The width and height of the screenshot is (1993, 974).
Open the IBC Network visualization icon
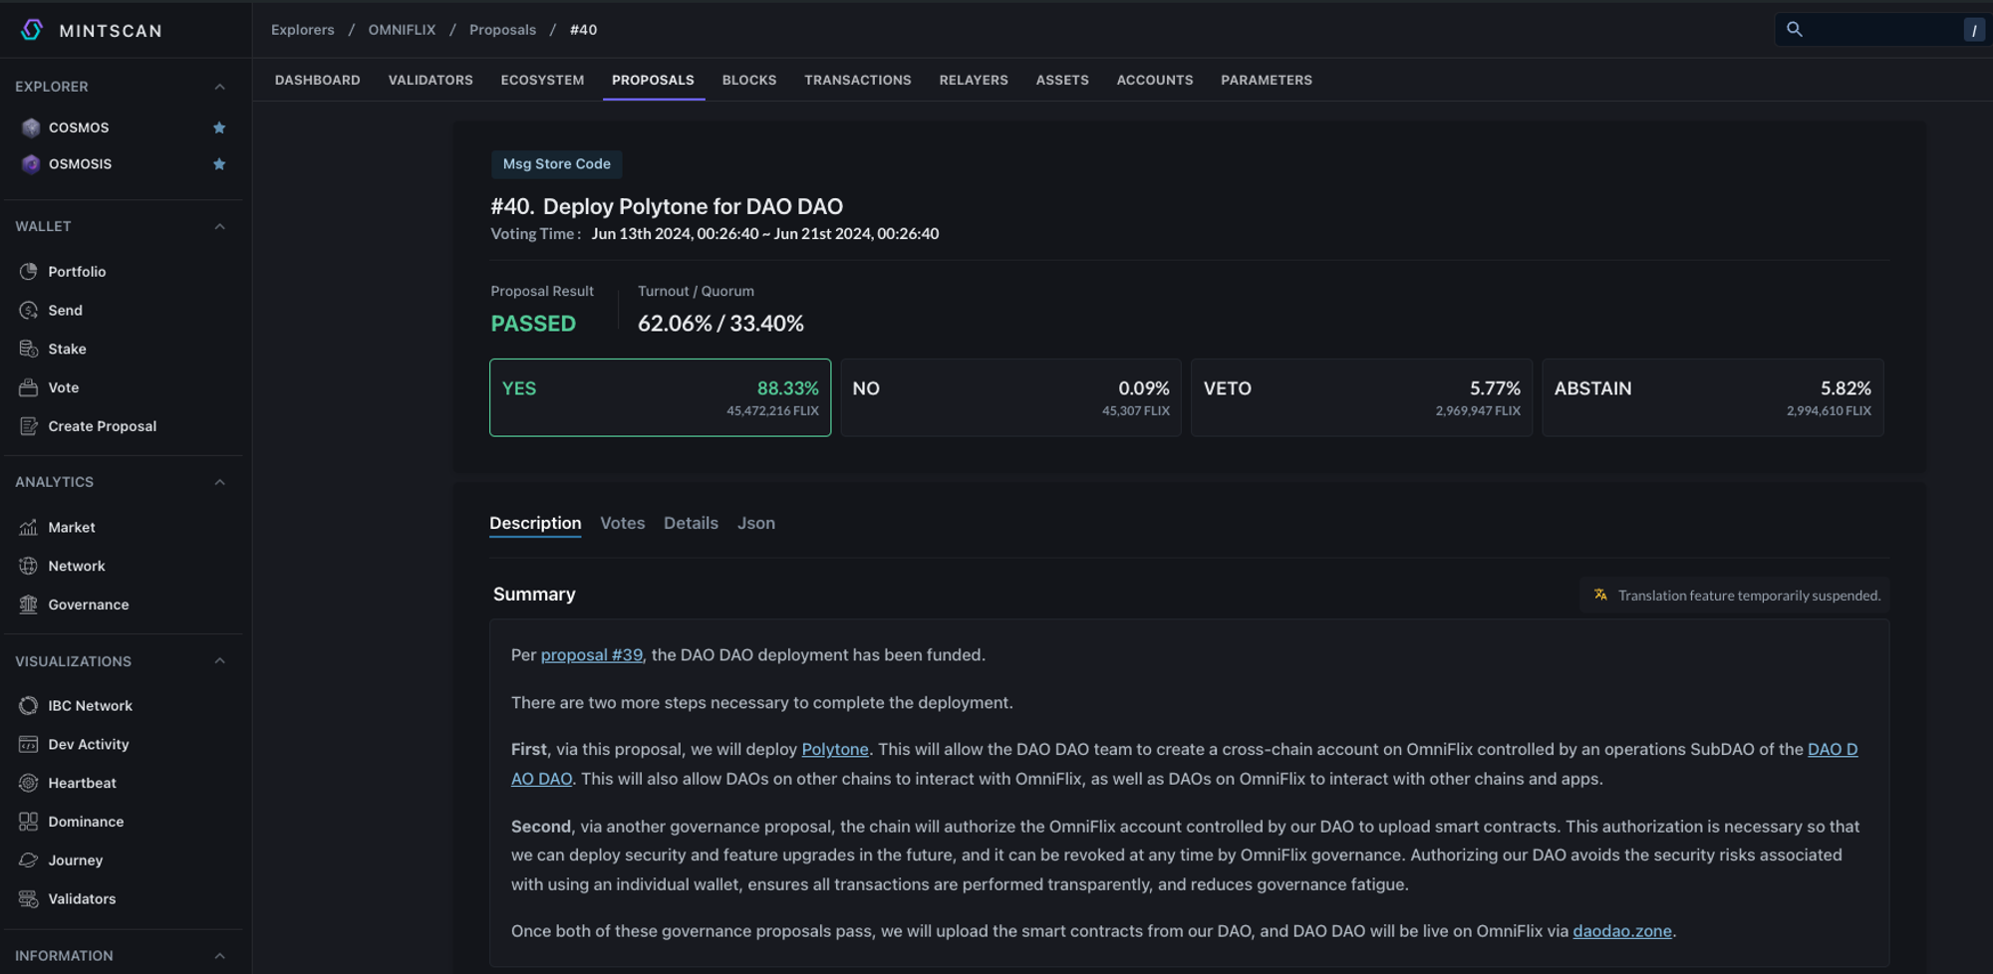[28, 705]
